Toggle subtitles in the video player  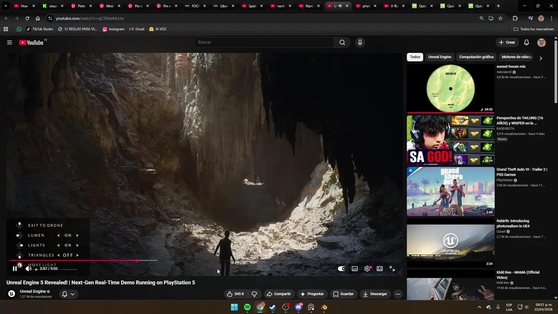click(x=354, y=269)
